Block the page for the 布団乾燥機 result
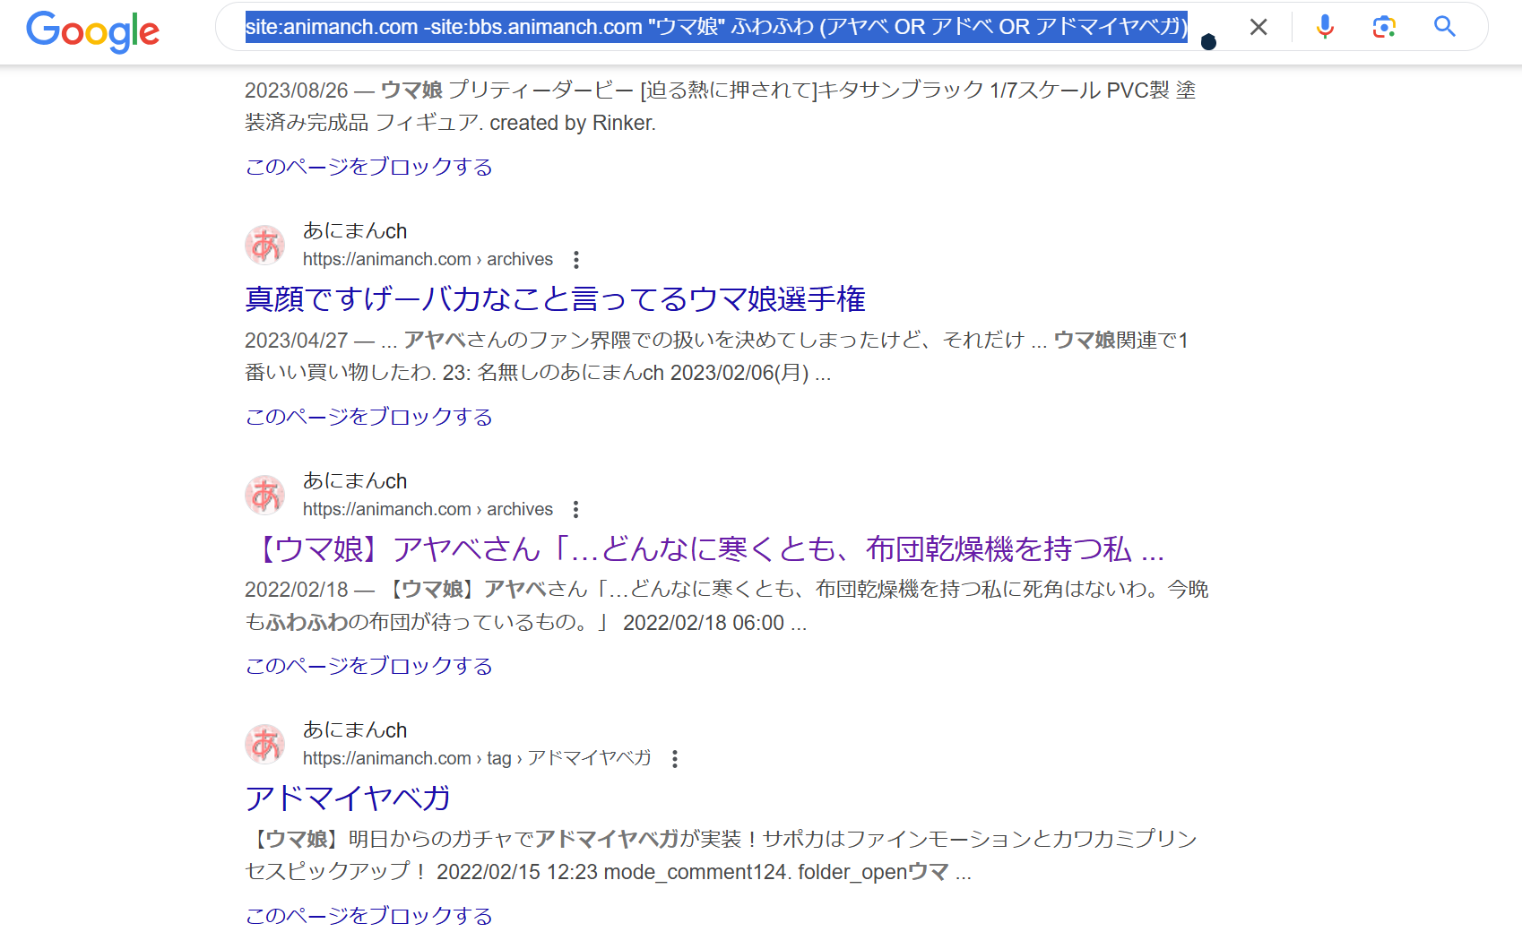The height and width of the screenshot is (932, 1522). pyautogui.click(x=369, y=666)
